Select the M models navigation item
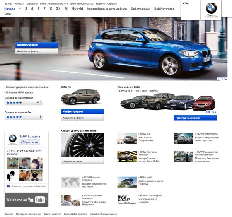Viewport: 232px width, 217px height. [x=66, y=9]
